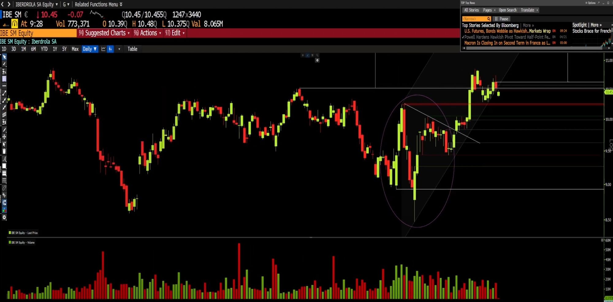Go forward with the right arrow
Screen dimensions: 613x302
coord(9,4)
